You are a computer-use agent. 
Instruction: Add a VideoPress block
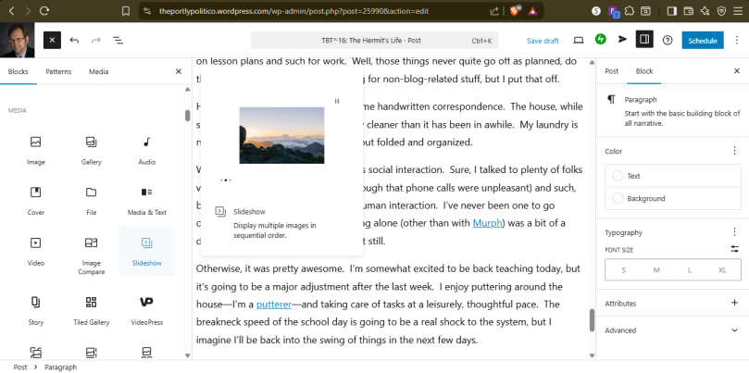coord(146,308)
